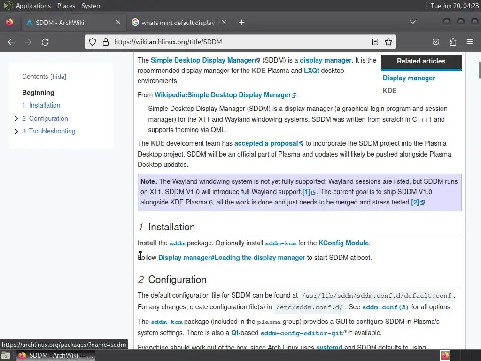The image size is (481, 361).
Task: Select SDDM - ArchWiki window in taskbar
Action: click(55, 355)
